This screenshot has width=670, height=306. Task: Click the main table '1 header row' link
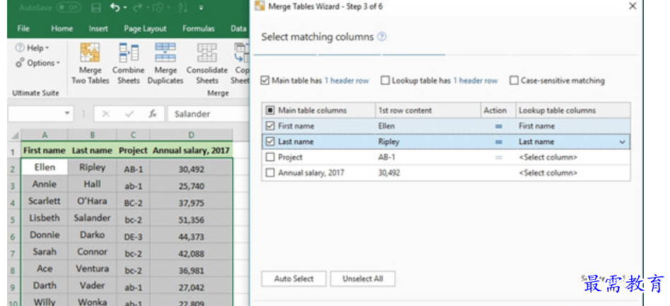pyautogui.click(x=347, y=81)
